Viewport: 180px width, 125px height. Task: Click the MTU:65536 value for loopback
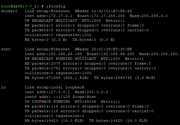click(86, 101)
